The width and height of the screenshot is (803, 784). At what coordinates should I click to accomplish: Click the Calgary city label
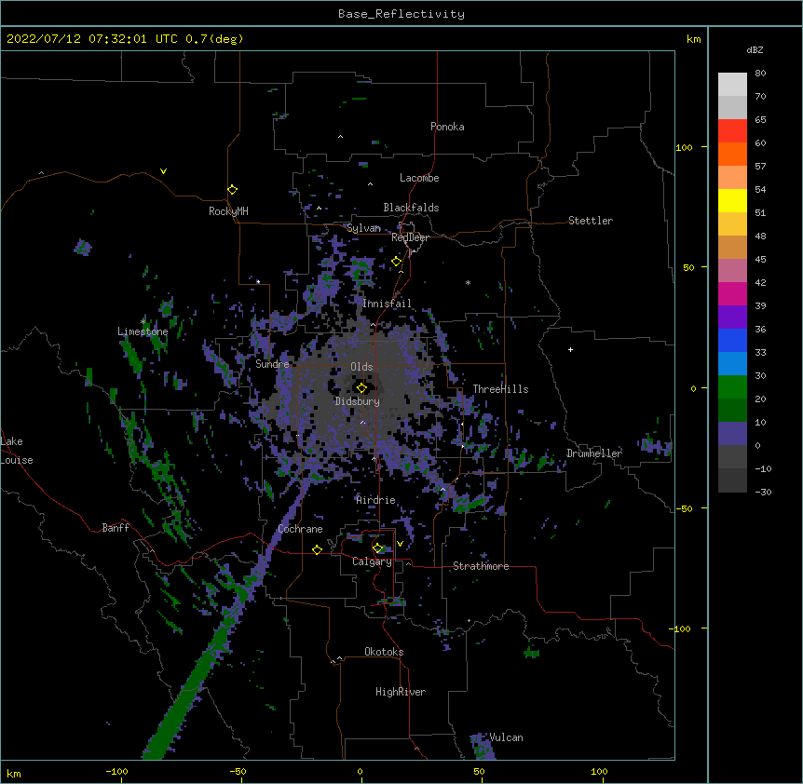pos(372,561)
